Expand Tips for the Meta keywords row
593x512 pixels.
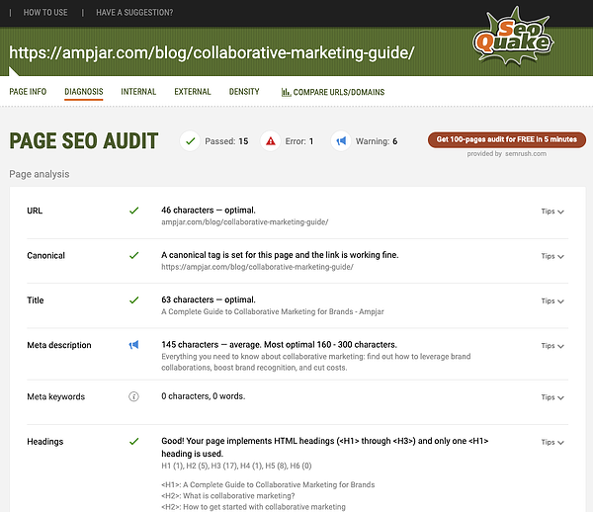(552, 397)
